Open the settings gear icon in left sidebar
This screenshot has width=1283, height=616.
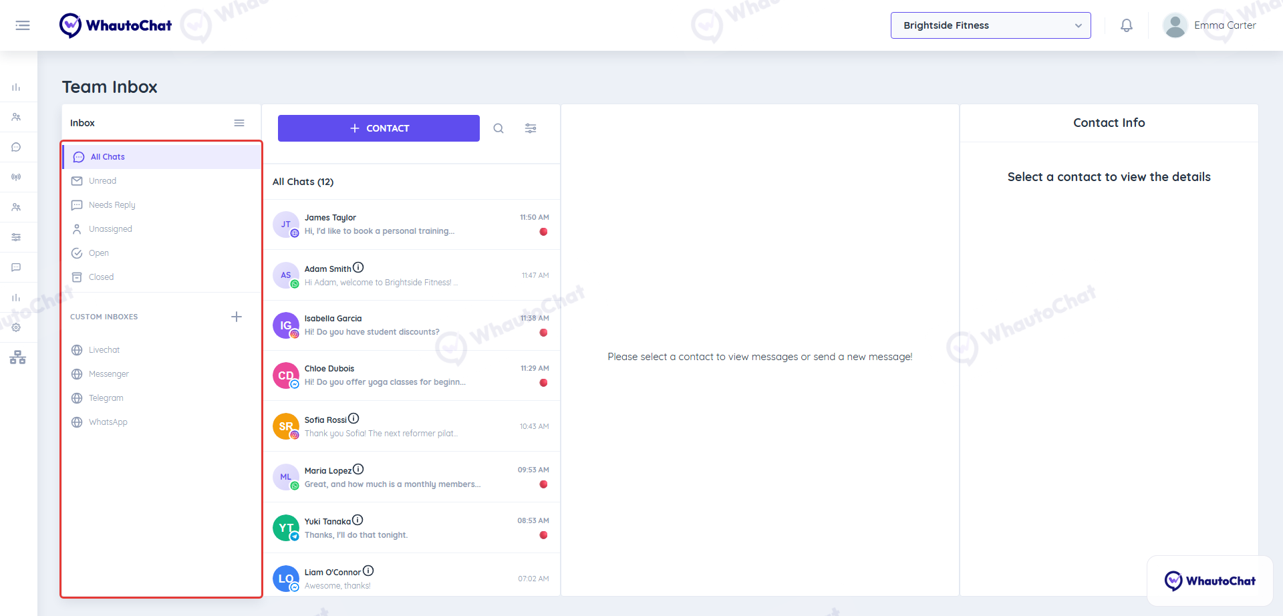[16, 327]
